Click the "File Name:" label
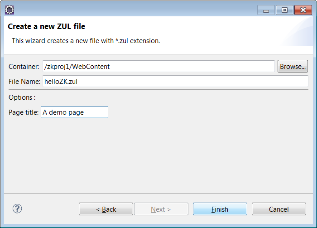The image size is (317, 228). coord(24,82)
